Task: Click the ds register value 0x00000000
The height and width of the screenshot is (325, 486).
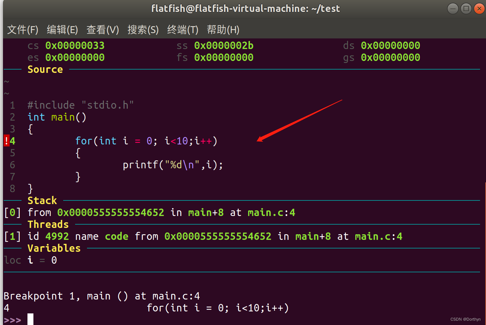Action: [391, 45]
